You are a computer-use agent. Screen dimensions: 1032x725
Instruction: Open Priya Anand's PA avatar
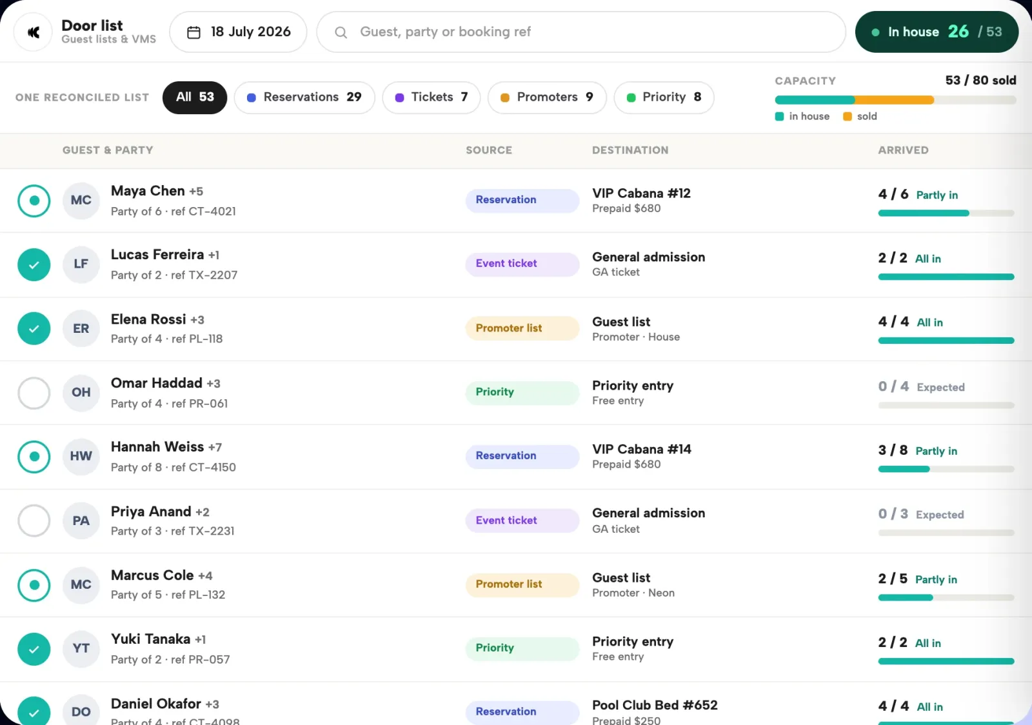[x=81, y=521]
